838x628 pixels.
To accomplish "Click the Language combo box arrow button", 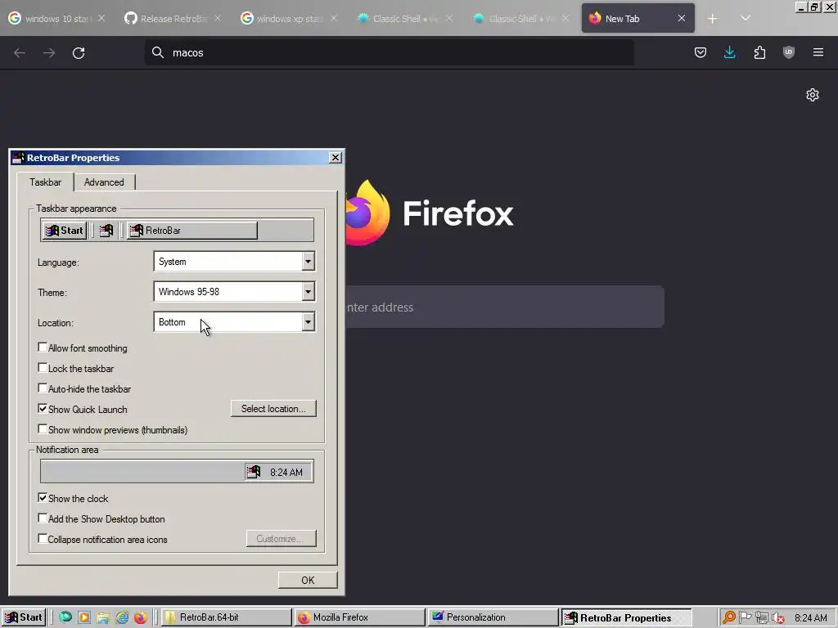I will tap(308, 262).
